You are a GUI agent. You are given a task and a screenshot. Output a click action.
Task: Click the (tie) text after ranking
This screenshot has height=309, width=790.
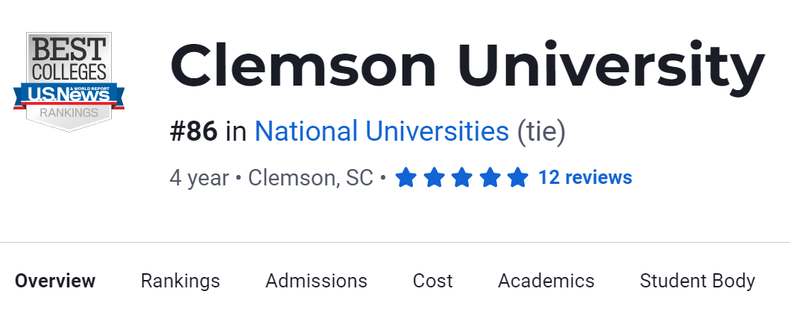[541, 132]
